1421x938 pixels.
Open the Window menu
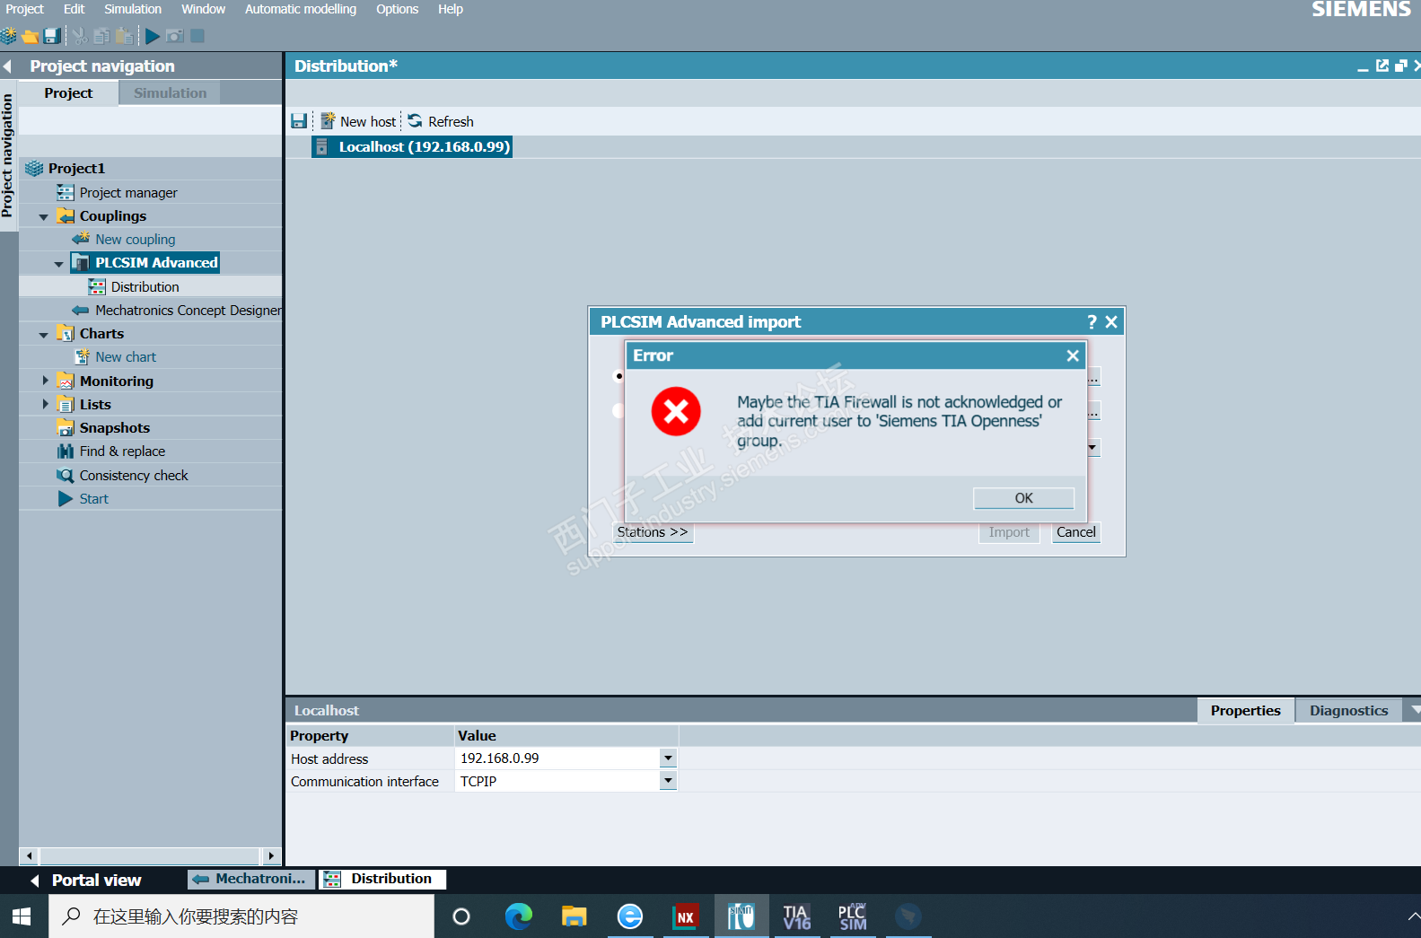204,9
